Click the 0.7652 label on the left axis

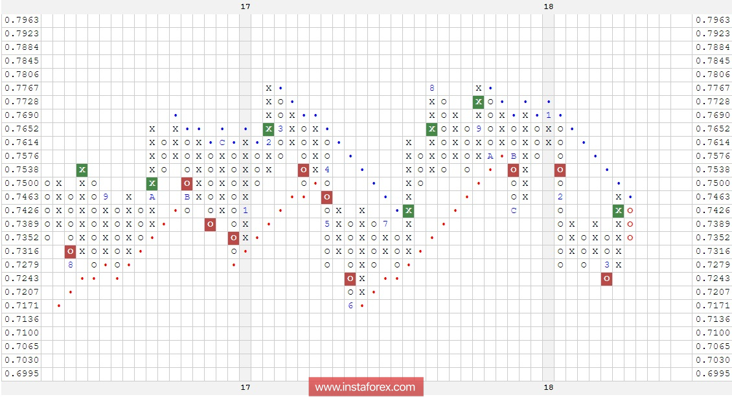click(x=22, y=129)
